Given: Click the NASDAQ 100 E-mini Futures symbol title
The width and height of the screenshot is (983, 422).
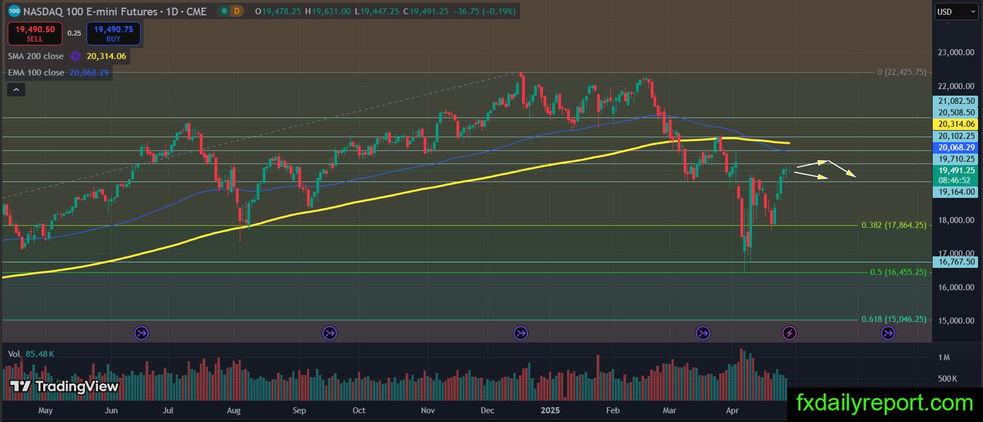Looking at the screenshot, I should pos(115,11).
